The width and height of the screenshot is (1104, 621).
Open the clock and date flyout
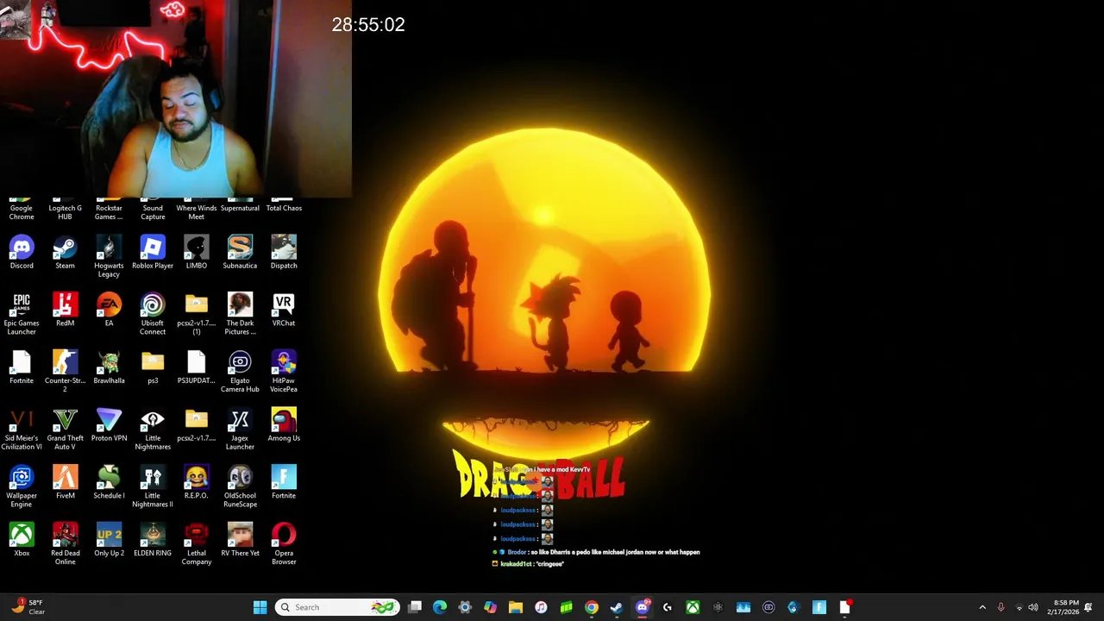pos(1065,607)
